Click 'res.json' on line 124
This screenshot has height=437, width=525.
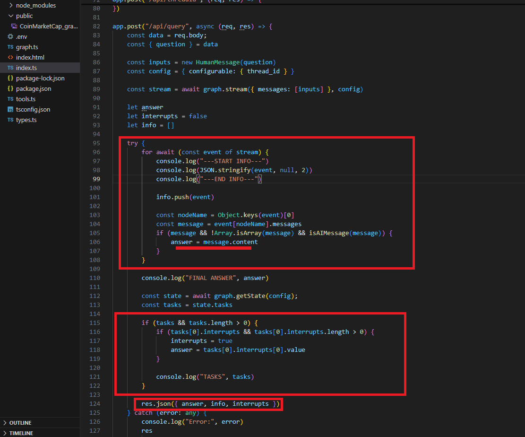156,403
